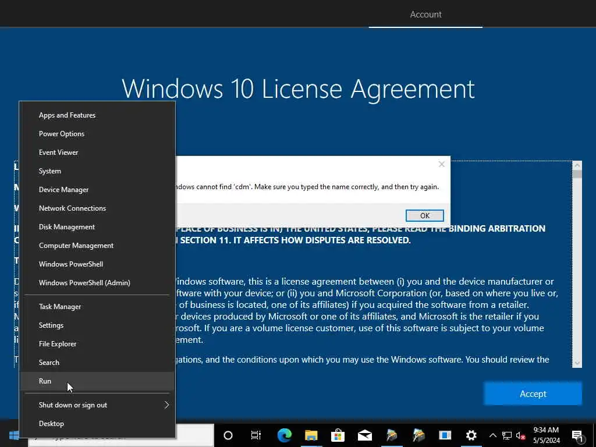Select Settings in the context menu
Image resolution: width=596 pixels, height=447 pixels.
tap(97, 325)
